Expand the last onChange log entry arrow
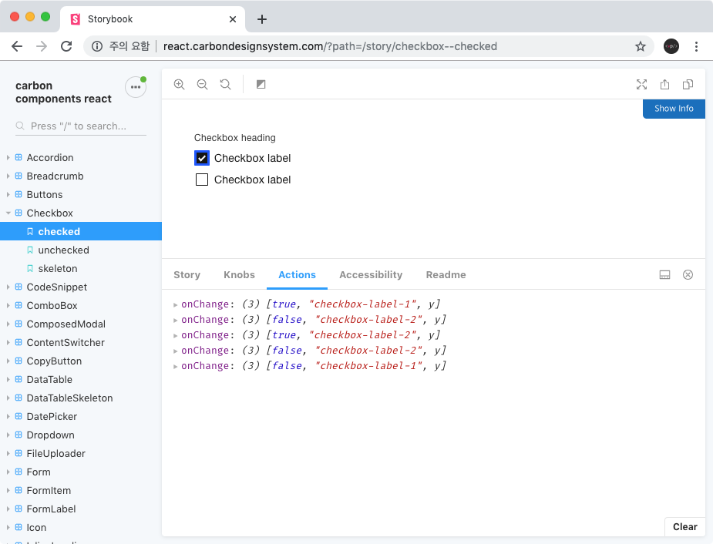Image resolution: width=713 pixels, height=544 pixels. tap(176, 366)
